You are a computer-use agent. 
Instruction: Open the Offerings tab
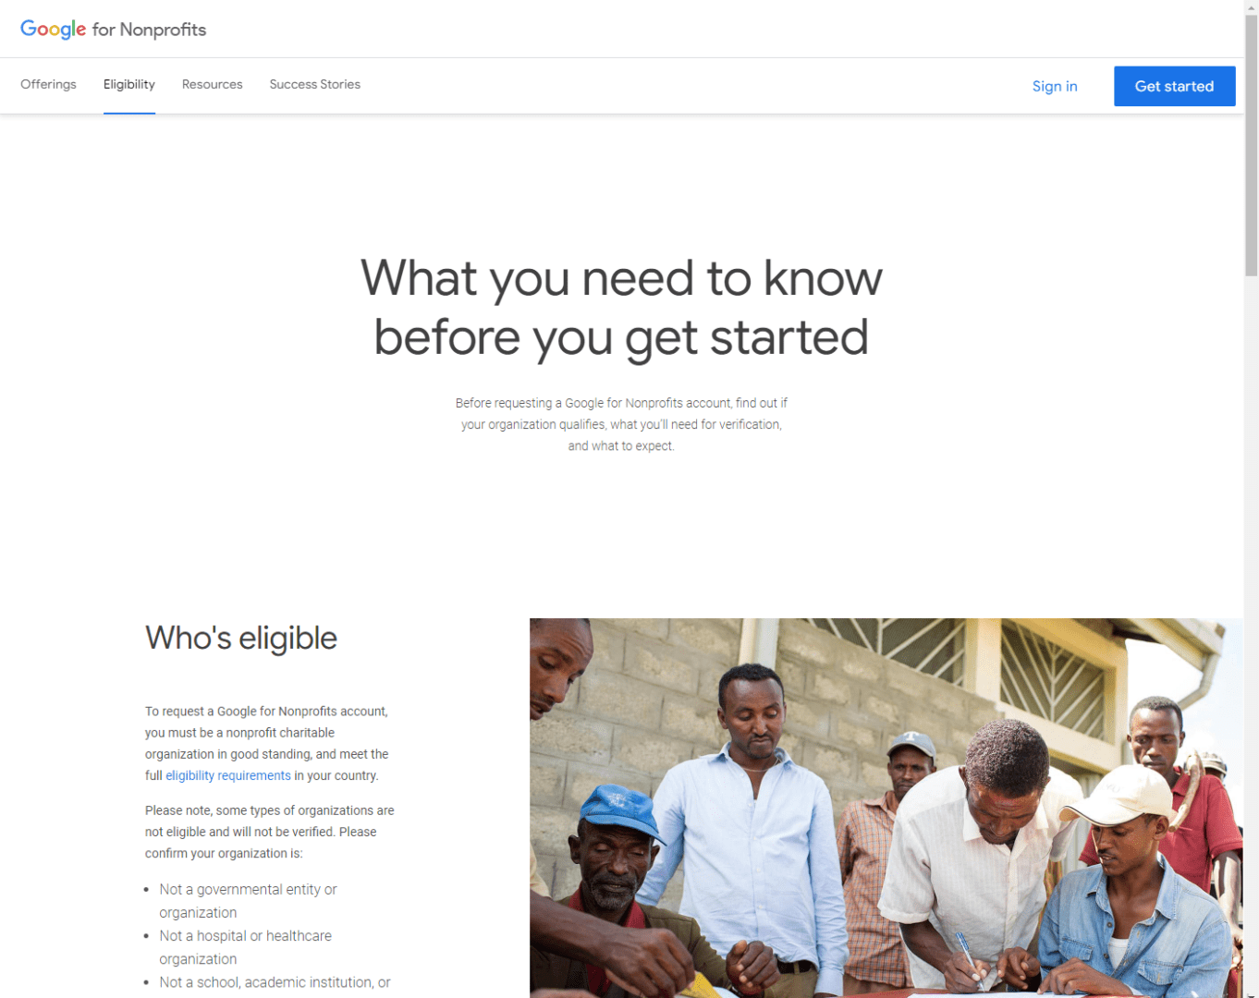coord(48,84)
